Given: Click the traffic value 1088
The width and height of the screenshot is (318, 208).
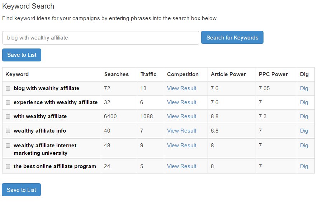Looking at the screenshot, I should point(147,116).
